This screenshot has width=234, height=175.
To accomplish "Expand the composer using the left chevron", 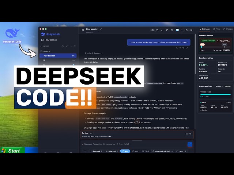I will pos(82,144).
